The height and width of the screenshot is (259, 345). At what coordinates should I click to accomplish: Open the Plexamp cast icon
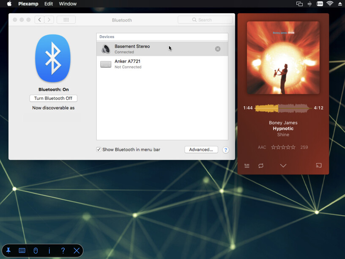pyautogui.click(x=319, y=165)
